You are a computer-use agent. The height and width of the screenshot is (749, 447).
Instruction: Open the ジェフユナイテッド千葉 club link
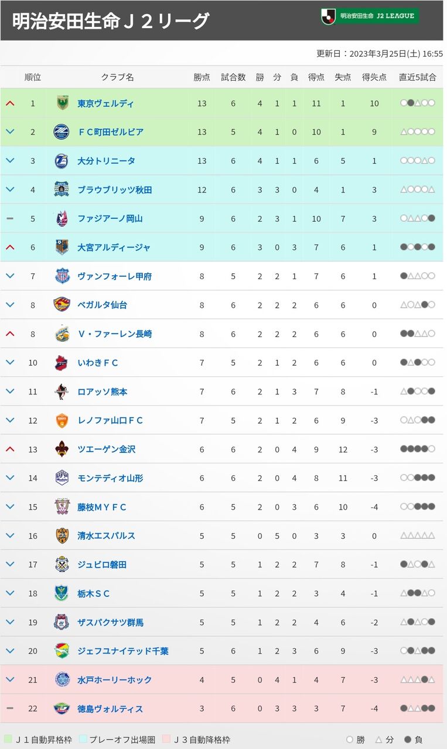(x=123, y=651)
